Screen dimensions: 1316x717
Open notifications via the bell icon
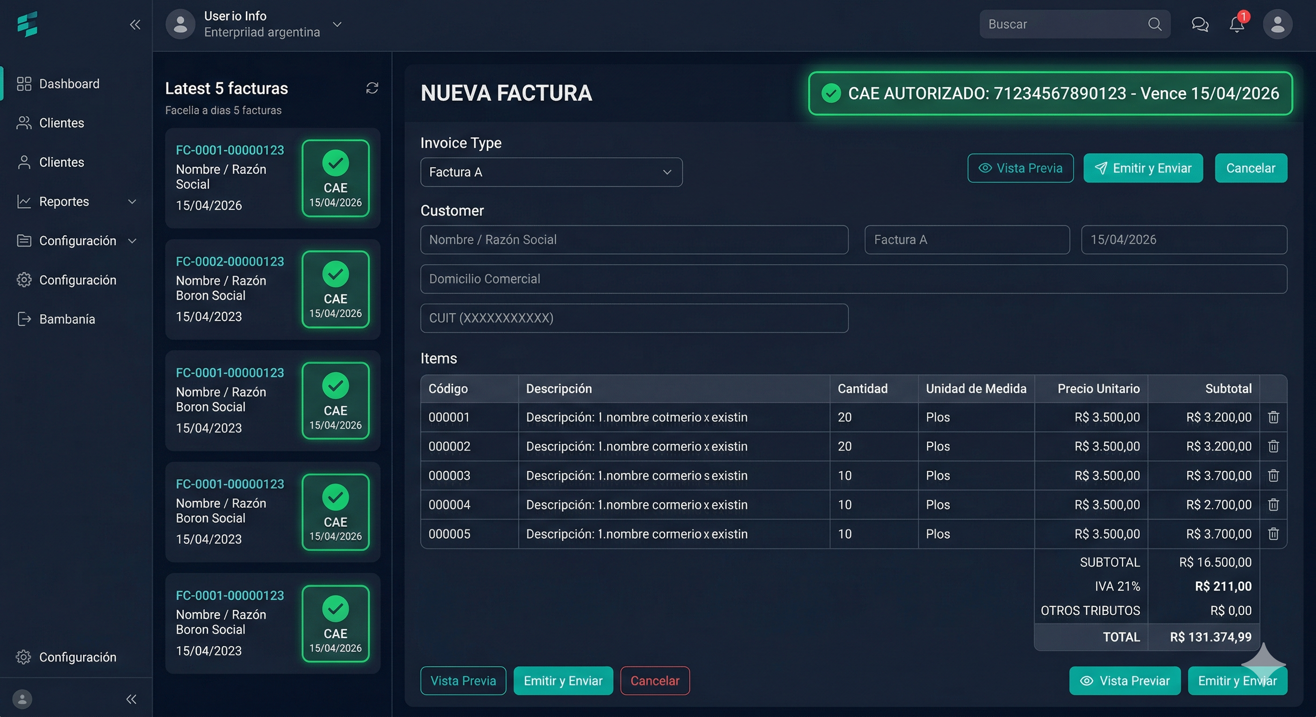[1236, 24]
